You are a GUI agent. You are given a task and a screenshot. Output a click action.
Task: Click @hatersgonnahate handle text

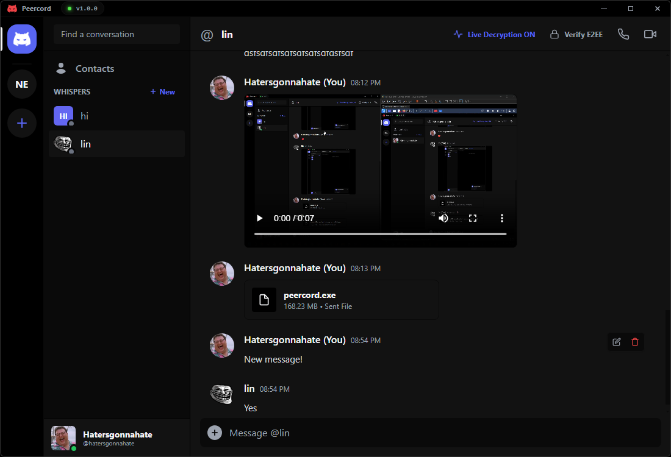(x=109, y=444)
